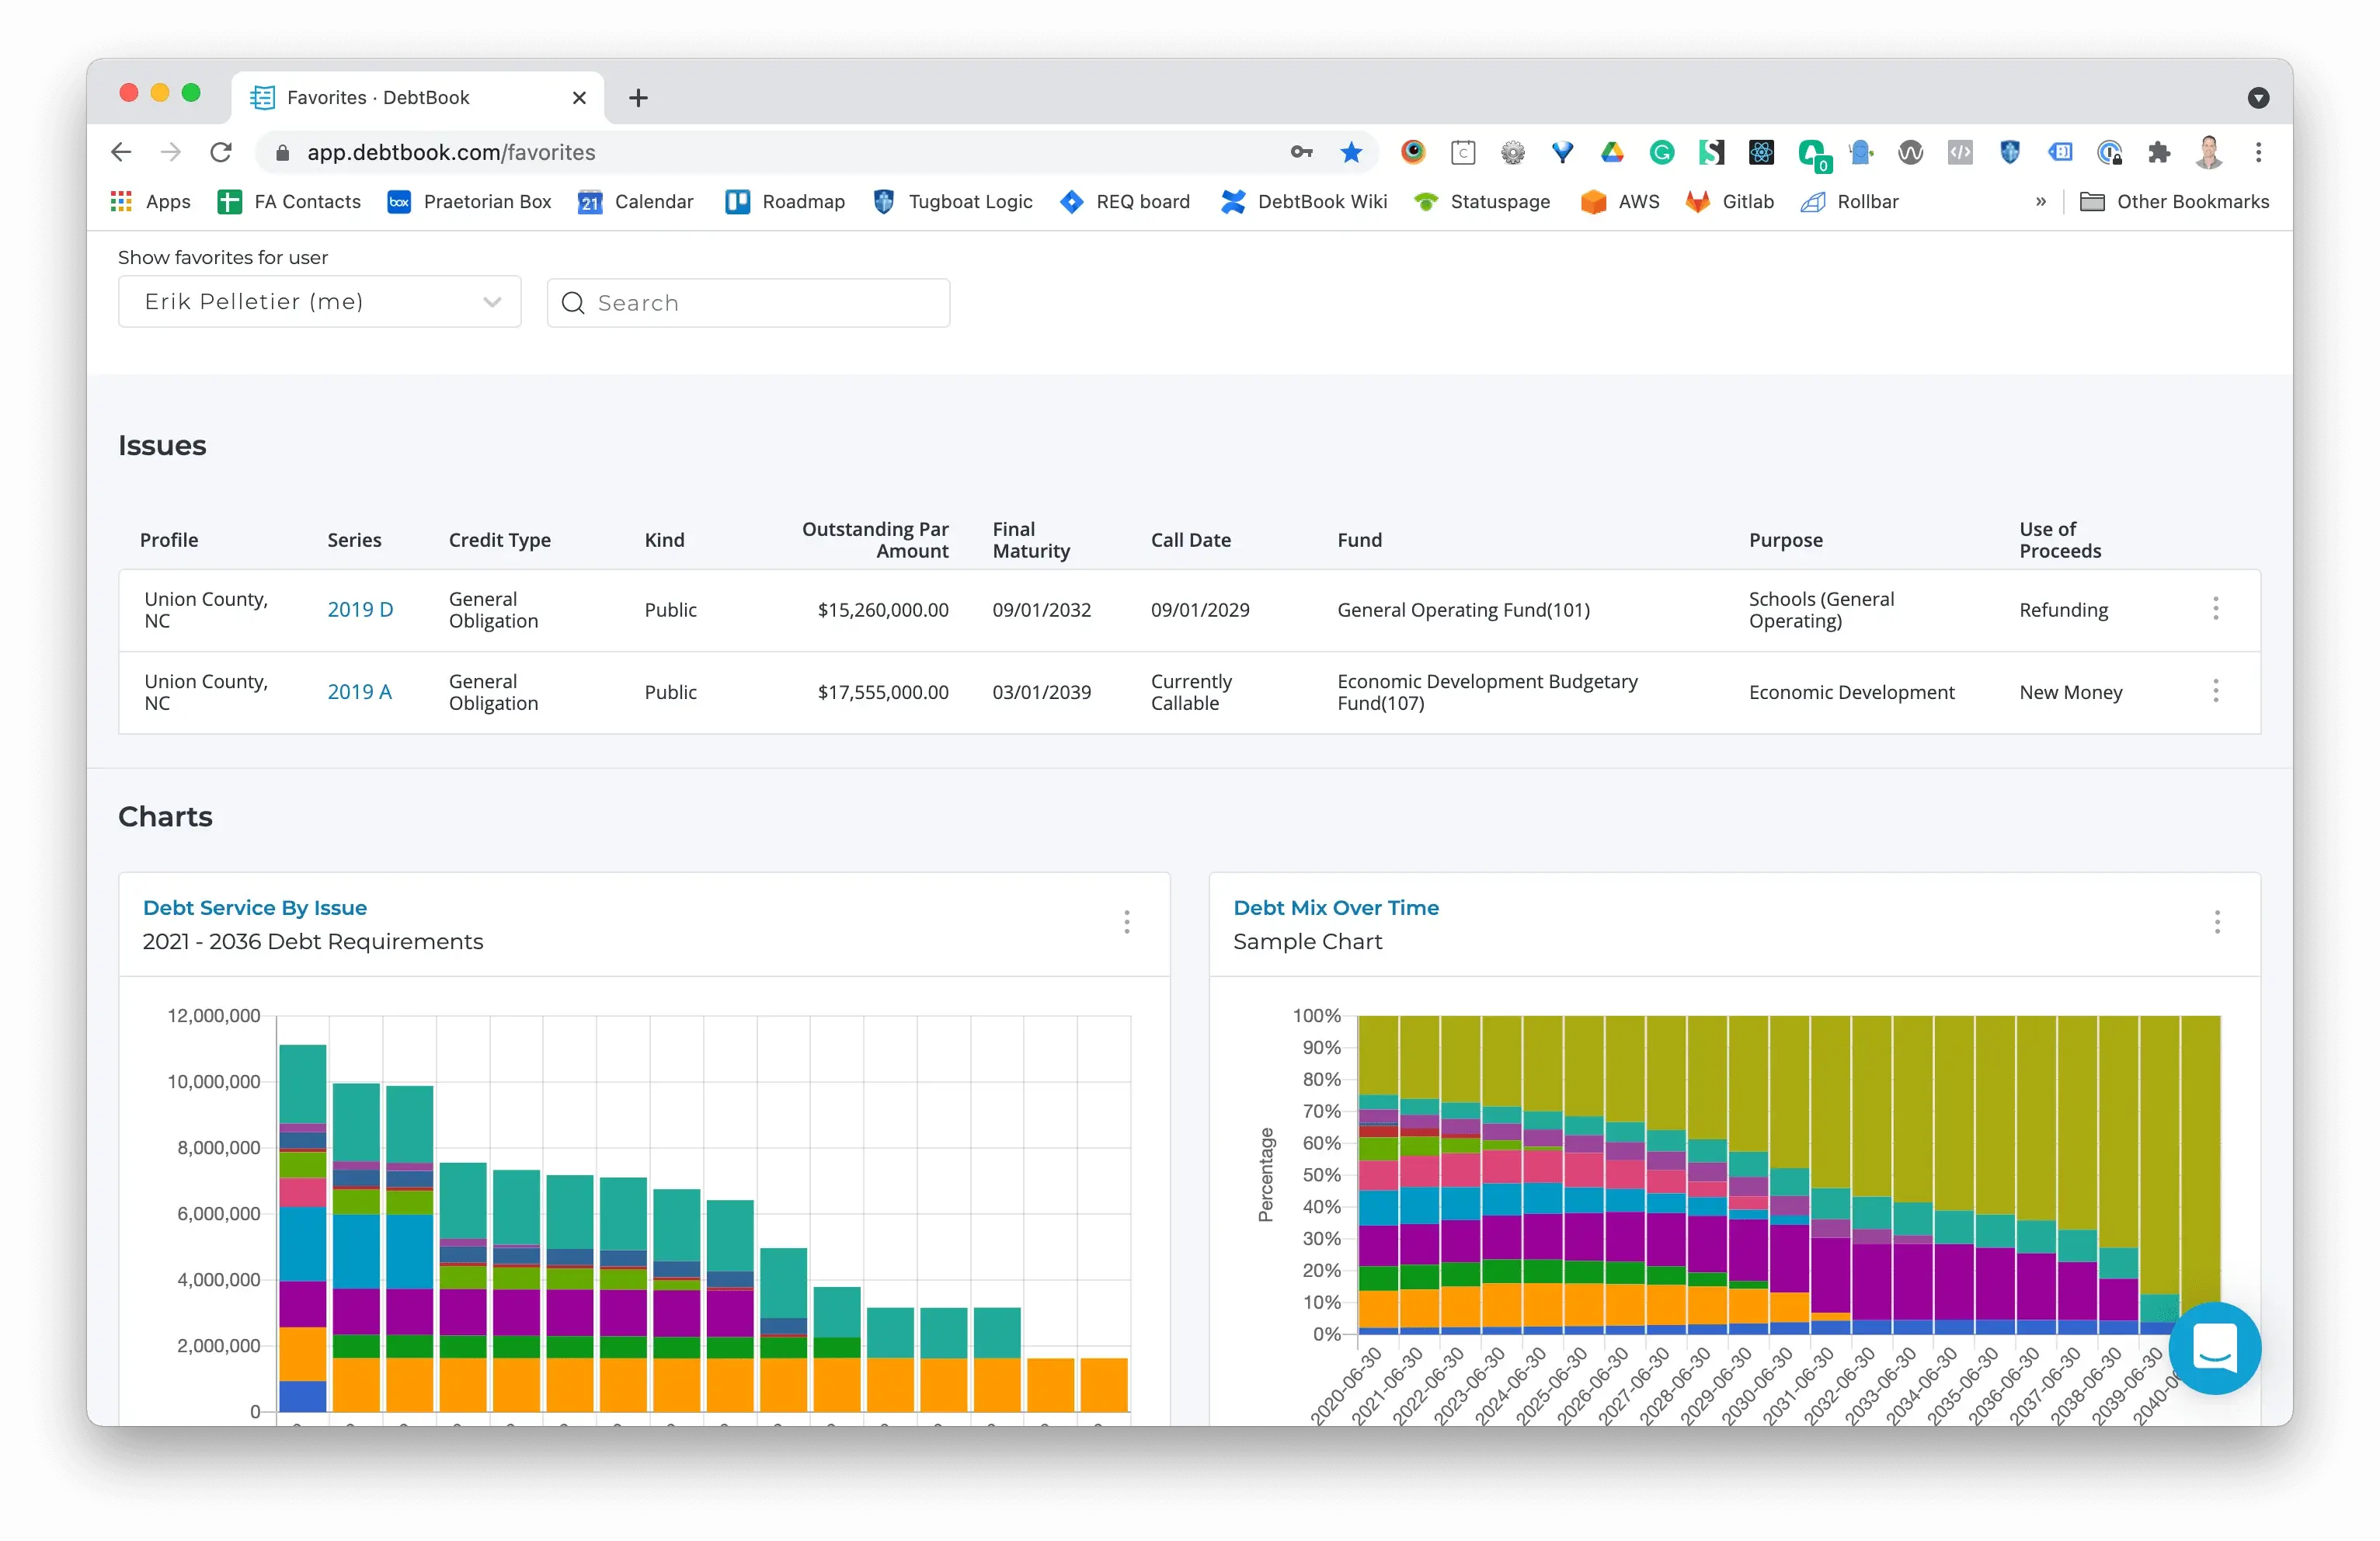The image size is (2380, 1541).
Task: Click the tallest bar in the Debt Service chart
Action: (302, 1228)
